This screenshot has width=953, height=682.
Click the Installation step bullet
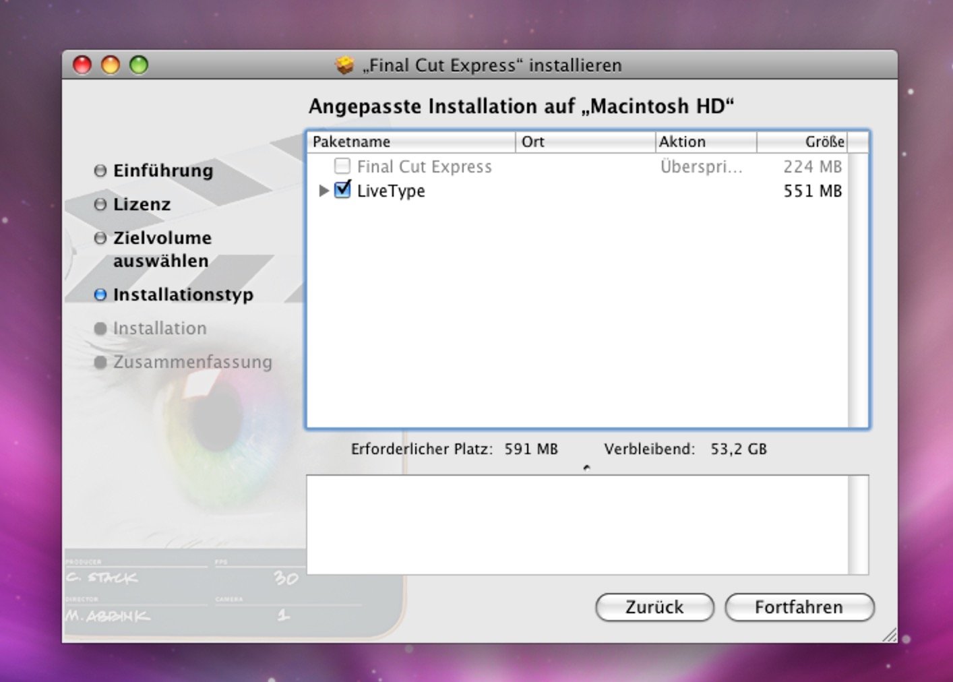point(100,328)
